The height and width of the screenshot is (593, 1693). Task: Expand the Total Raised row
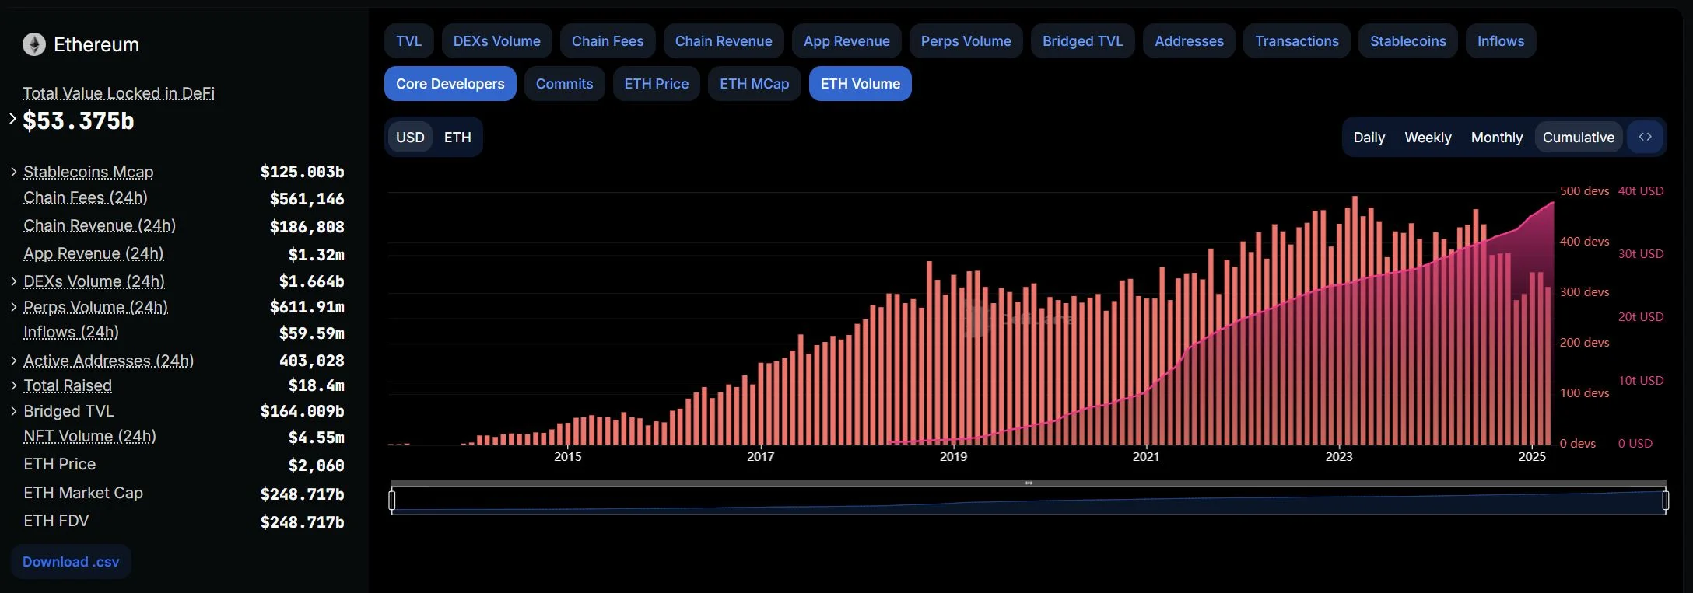pyautogui.click(x=14, y=385)
